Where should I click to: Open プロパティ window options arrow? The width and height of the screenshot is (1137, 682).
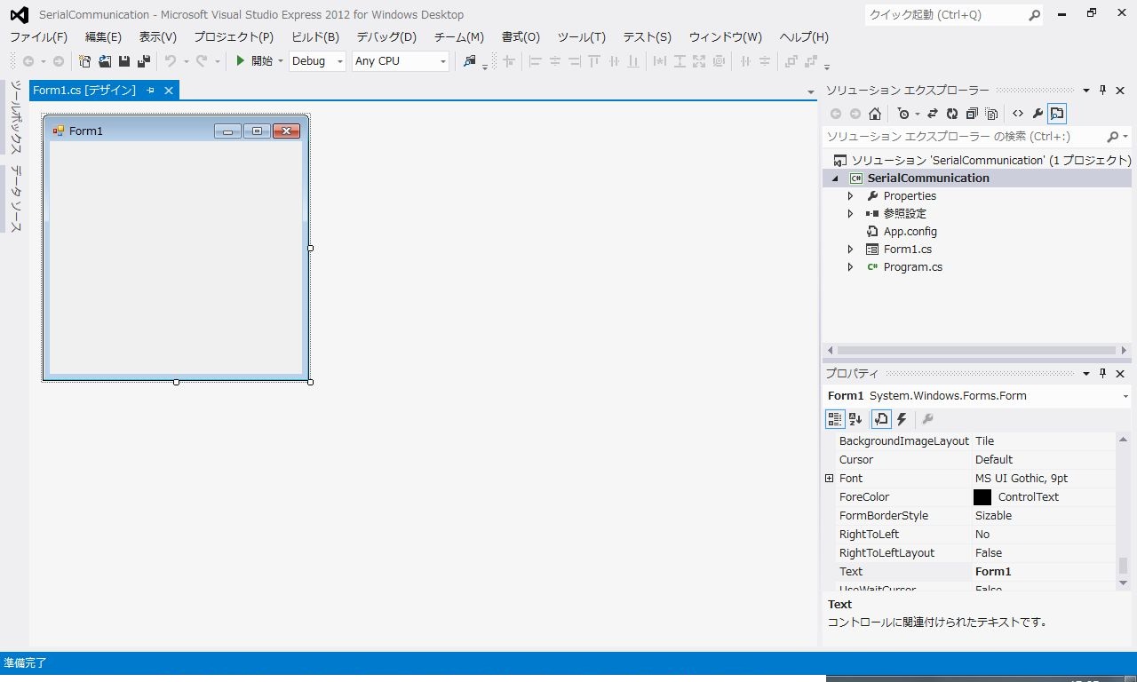click(x=1085, y=374)
